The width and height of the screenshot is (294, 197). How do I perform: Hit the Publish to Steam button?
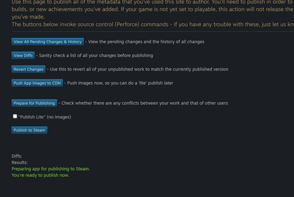click(29, 130)
